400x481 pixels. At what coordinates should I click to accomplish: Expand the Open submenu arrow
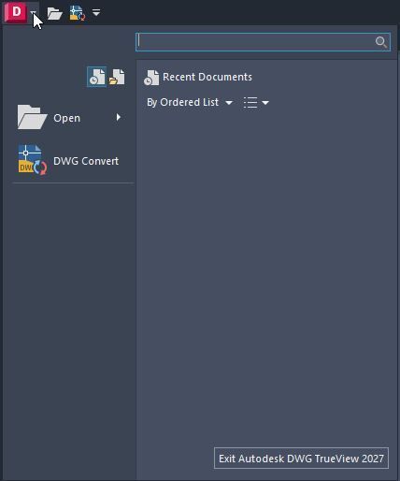click(x=119, y=117)
